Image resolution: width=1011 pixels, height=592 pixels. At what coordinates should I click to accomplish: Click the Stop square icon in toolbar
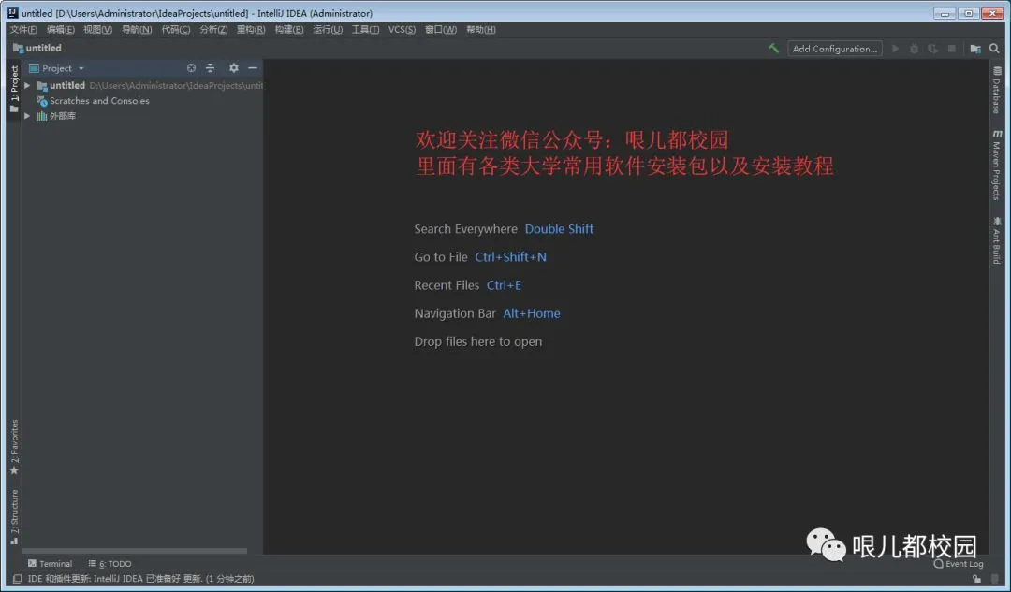[x=951, y=49]
